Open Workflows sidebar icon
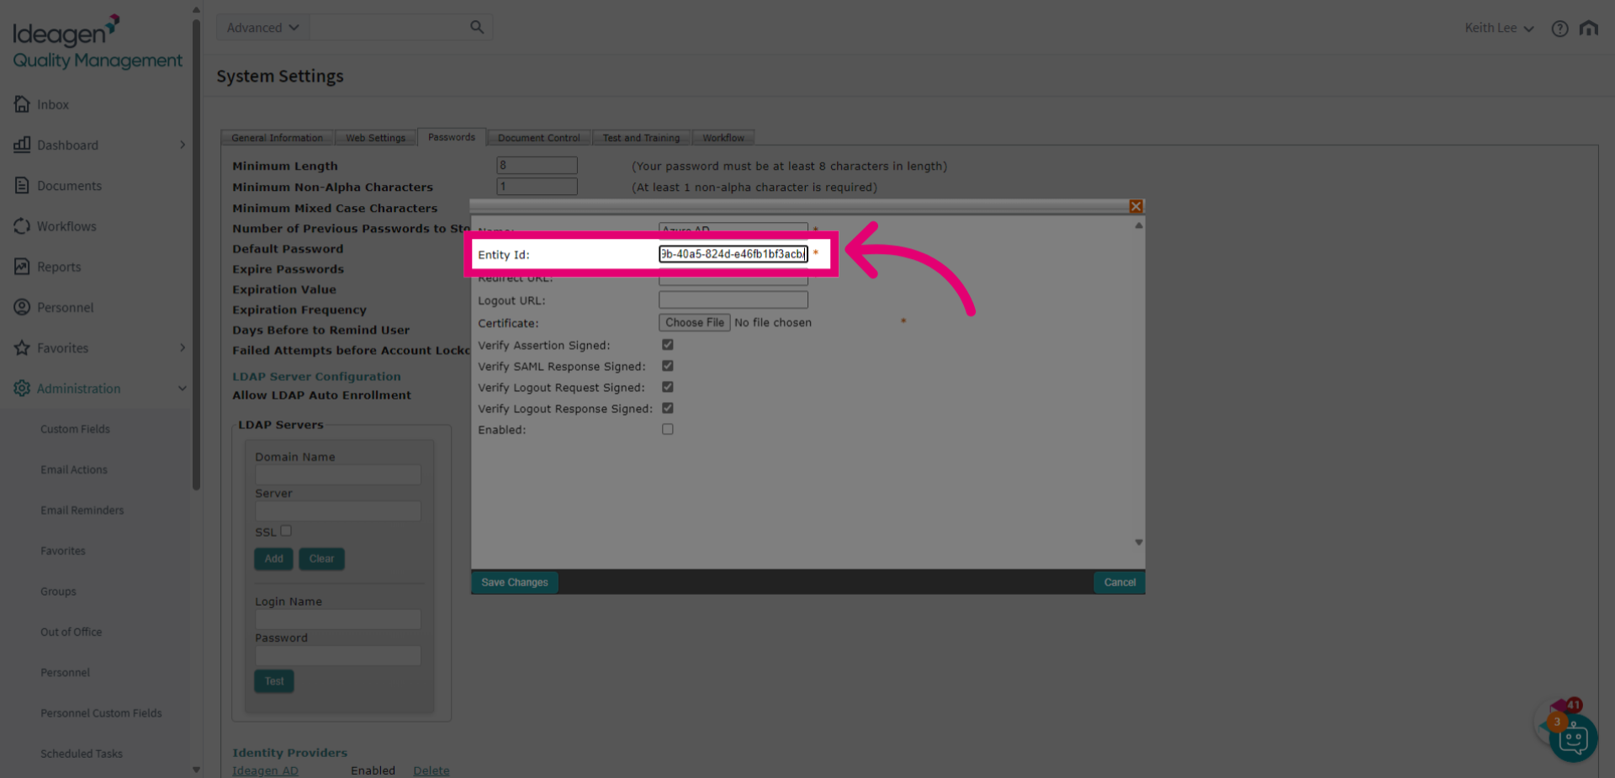 pos(22,225)
